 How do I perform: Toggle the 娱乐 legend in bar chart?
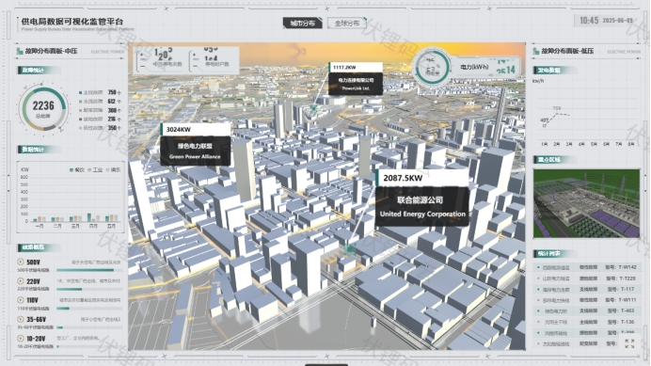point(113,170)
